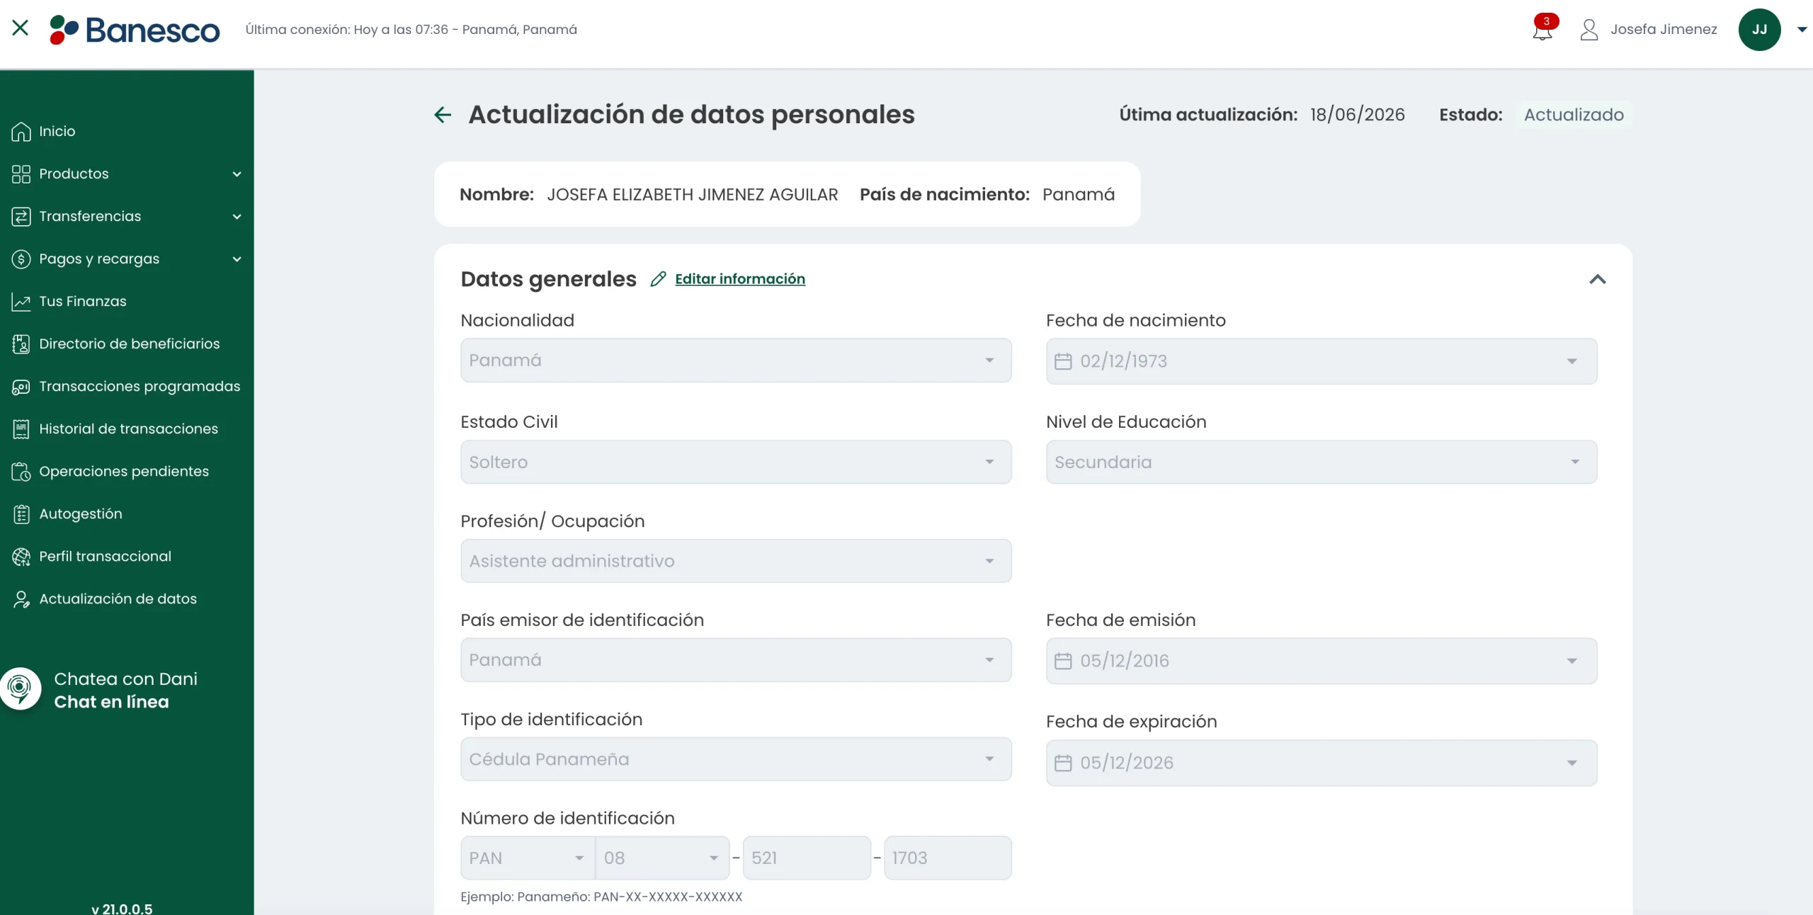Image resolution: width=1813 pixels, height=915 pixels.
Task: Start a chat with Dani
Action: click(x=99, y=690)
